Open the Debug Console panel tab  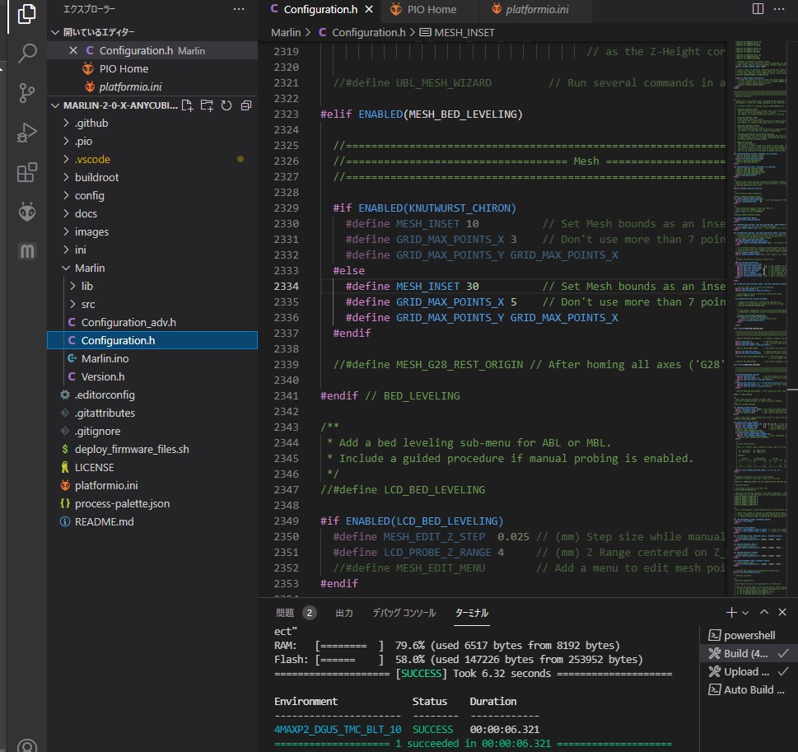[x=404, y=613]
